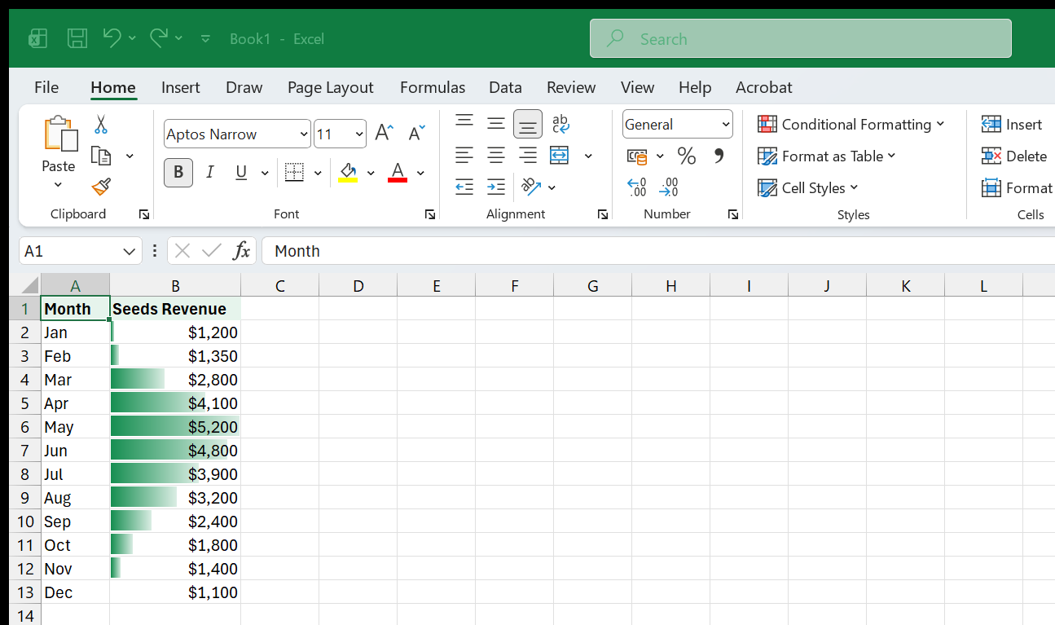Activate the Format Painter brush
This screenshot has width=1055, height=625.
(101, 187)
